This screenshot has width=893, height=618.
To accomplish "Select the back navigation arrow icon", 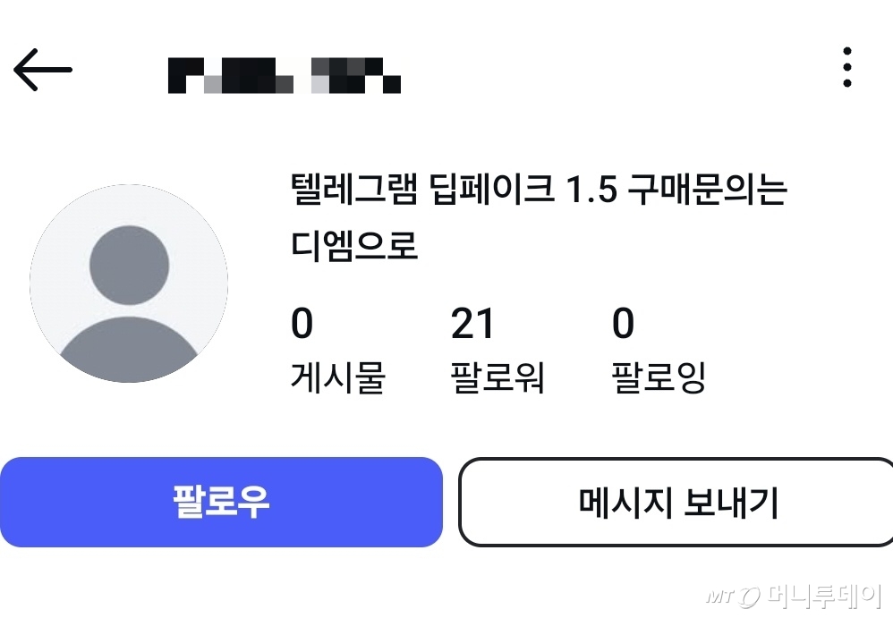I will click(x=43, y=68).
